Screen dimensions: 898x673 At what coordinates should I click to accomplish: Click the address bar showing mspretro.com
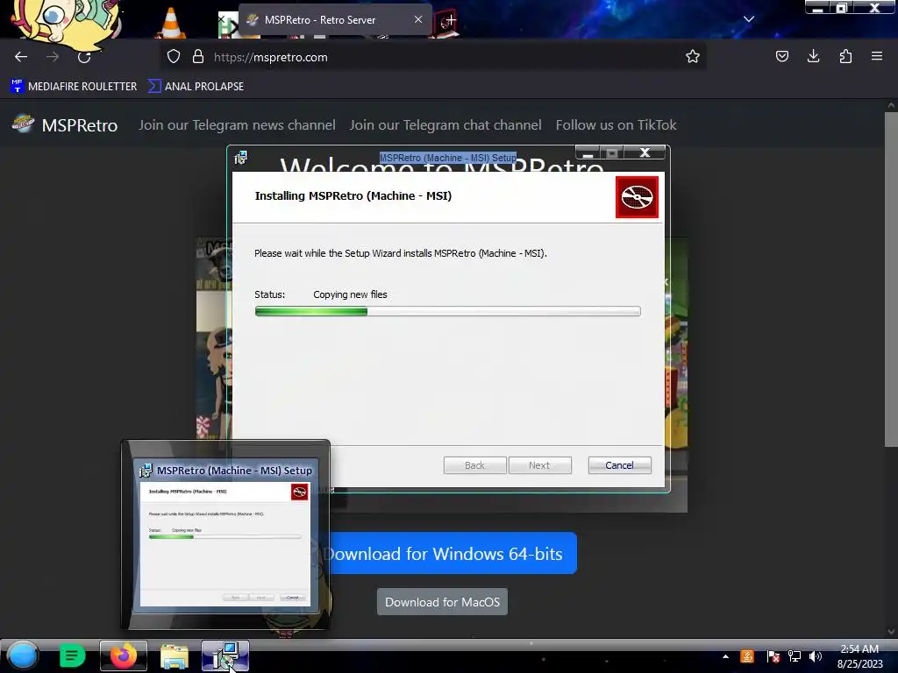click(435, 57)
